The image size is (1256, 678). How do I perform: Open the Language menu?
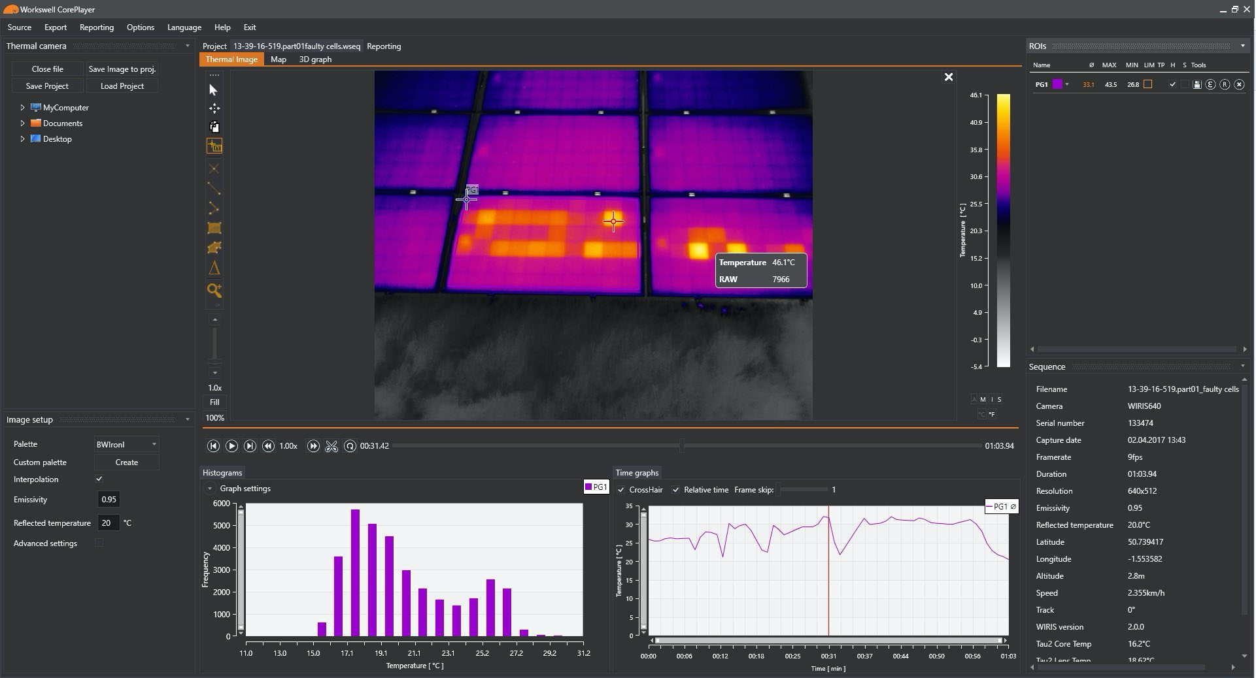[x=184, y=27]
